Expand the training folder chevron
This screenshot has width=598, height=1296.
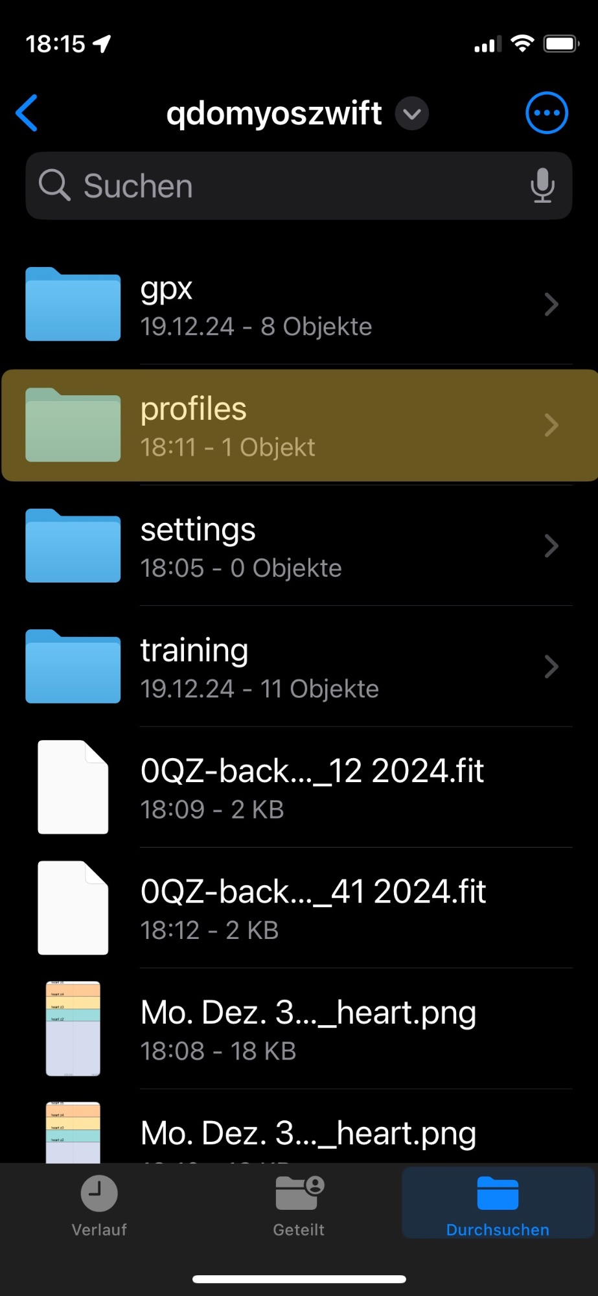point(551,666)
